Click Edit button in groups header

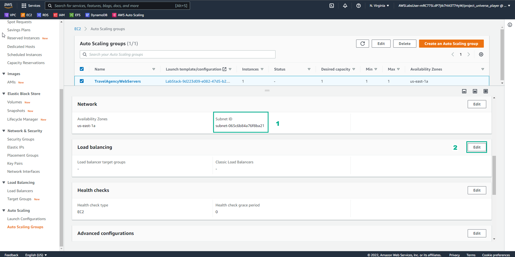[381, 44]
